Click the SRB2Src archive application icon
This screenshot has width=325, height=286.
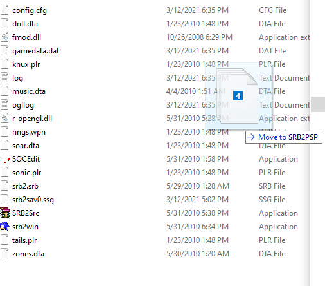[4, 213]
